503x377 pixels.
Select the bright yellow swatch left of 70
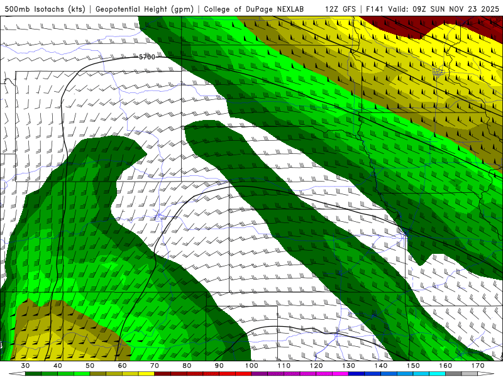[x=146, y=374]
